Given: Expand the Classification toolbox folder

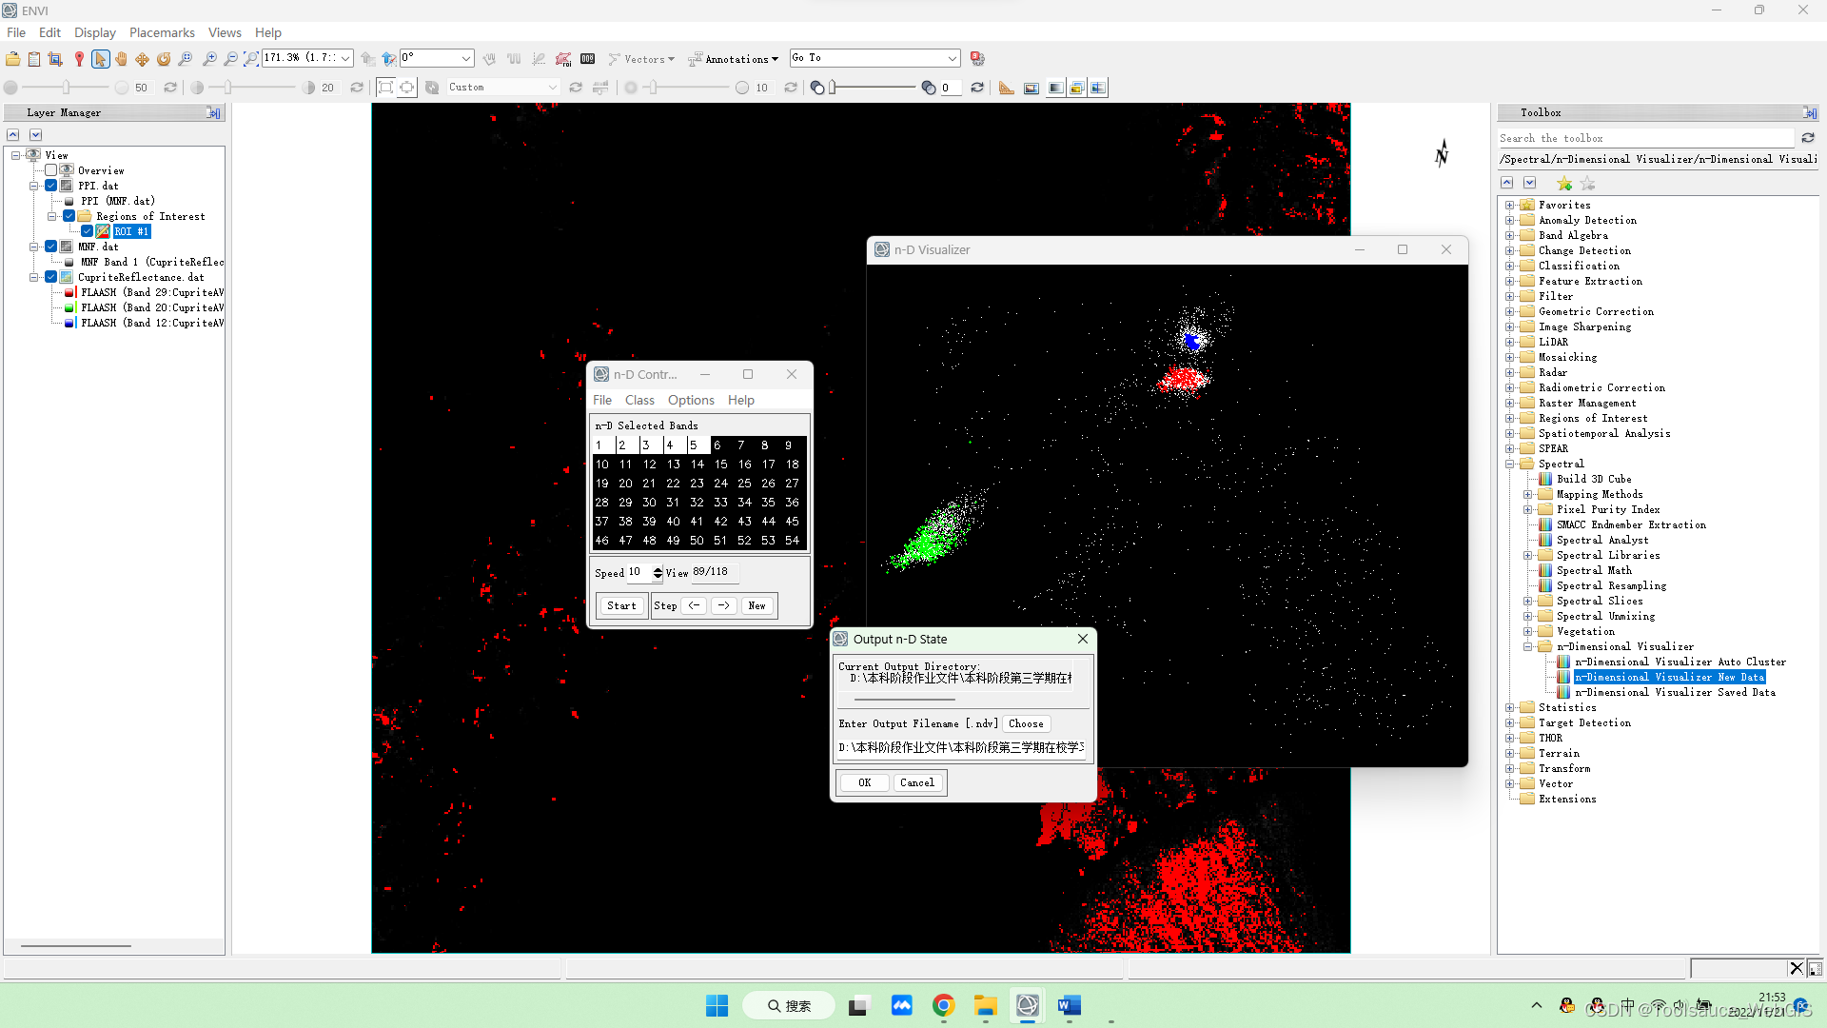Looking at the screenshot, I should [x=1509, y=266].
